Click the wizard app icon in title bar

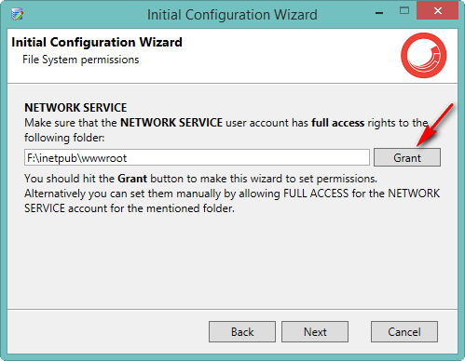click(18, 14)
